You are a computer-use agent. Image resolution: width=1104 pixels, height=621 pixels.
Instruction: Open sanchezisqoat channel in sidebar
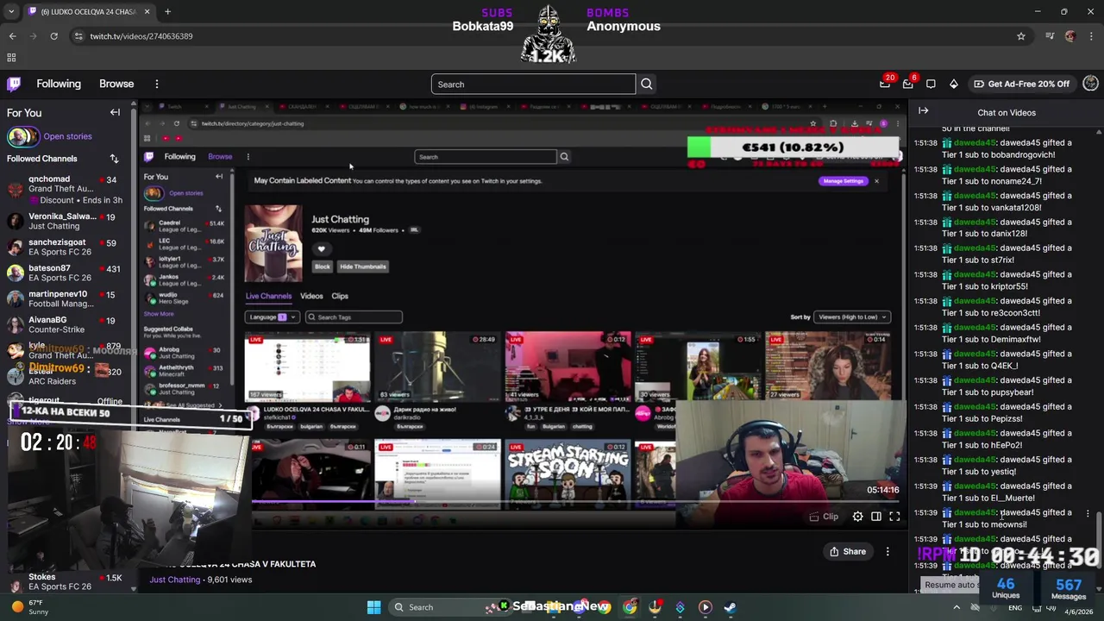pyautogui.click(x=65, y=247)
